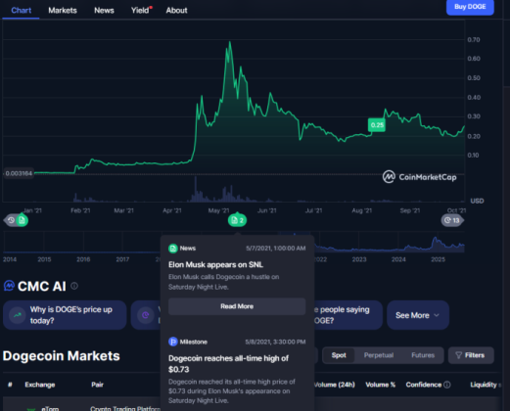Click the green event marker showing 2
Image resolution: width=510 pixels, height=411 pixels.
coord(237,221)
